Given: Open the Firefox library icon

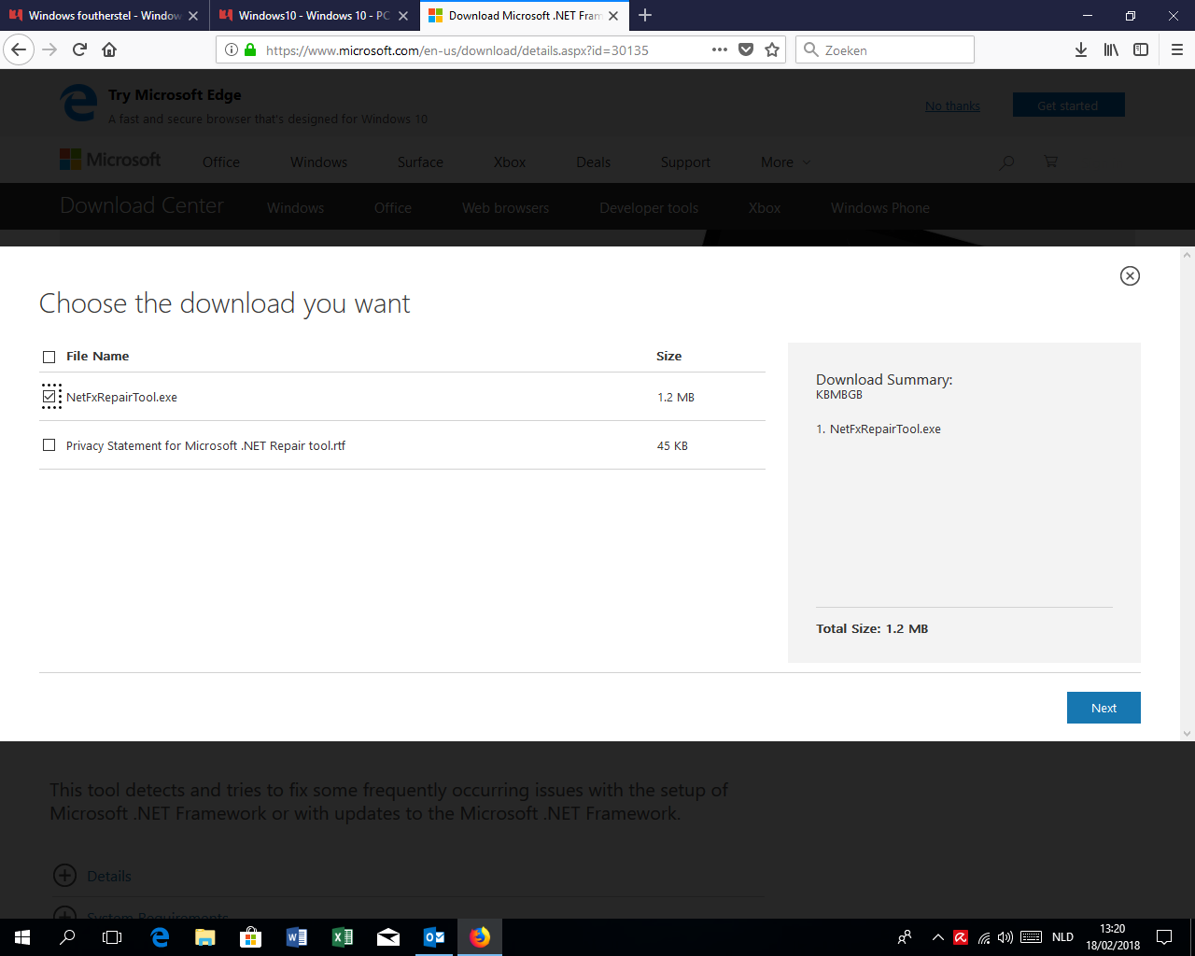Looking at the screenshot, I should 1111,49.
